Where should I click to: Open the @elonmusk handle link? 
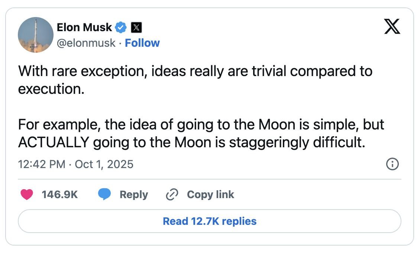85,43
